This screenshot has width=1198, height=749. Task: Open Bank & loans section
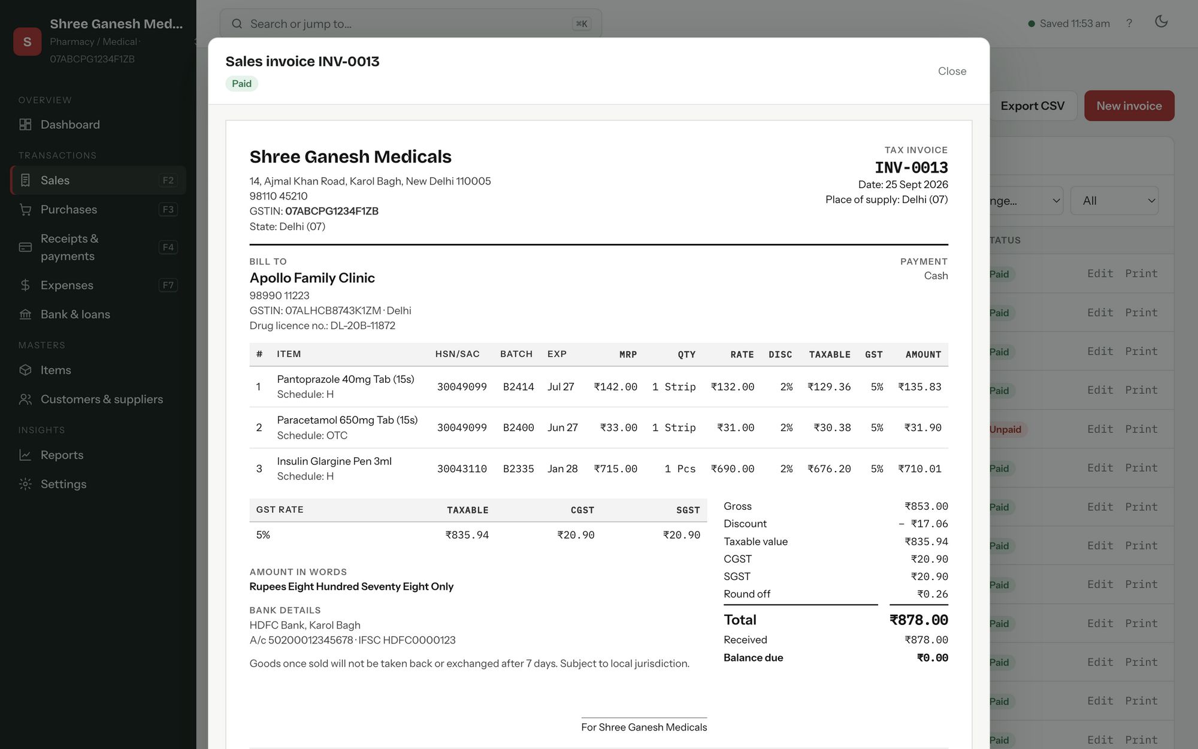(98, 315)
